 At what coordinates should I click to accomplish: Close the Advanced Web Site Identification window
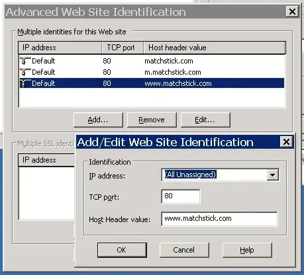[292, 11]
